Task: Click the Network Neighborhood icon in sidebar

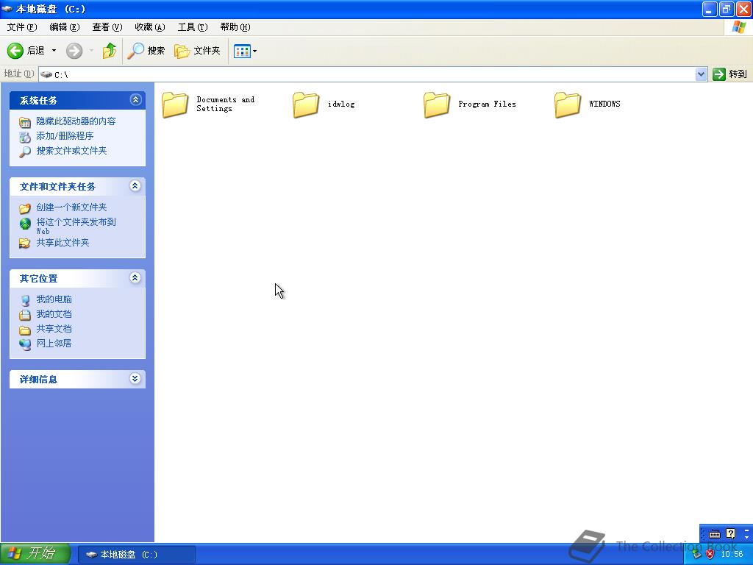Action: tap(25, 344)
